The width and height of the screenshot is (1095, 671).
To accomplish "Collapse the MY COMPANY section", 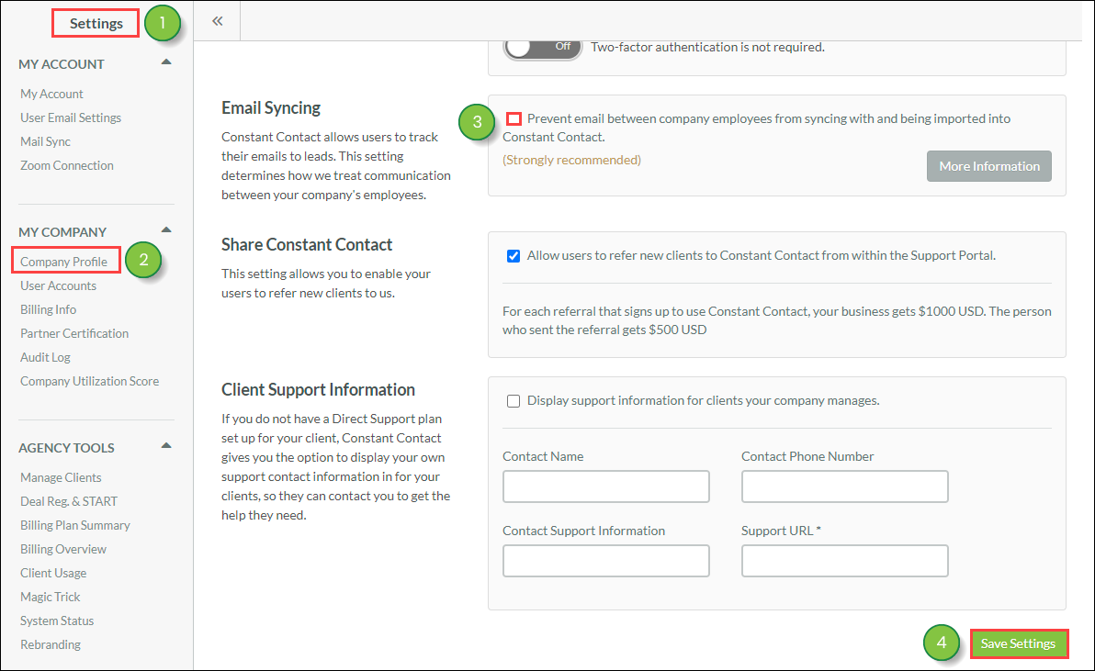I will coord(166,230).
